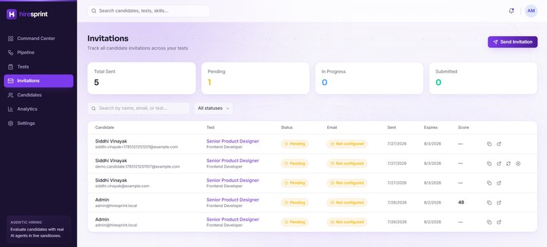Open the AM user avatar menu
The height and width of the screenshot is (247, 547).
[531, 11]
